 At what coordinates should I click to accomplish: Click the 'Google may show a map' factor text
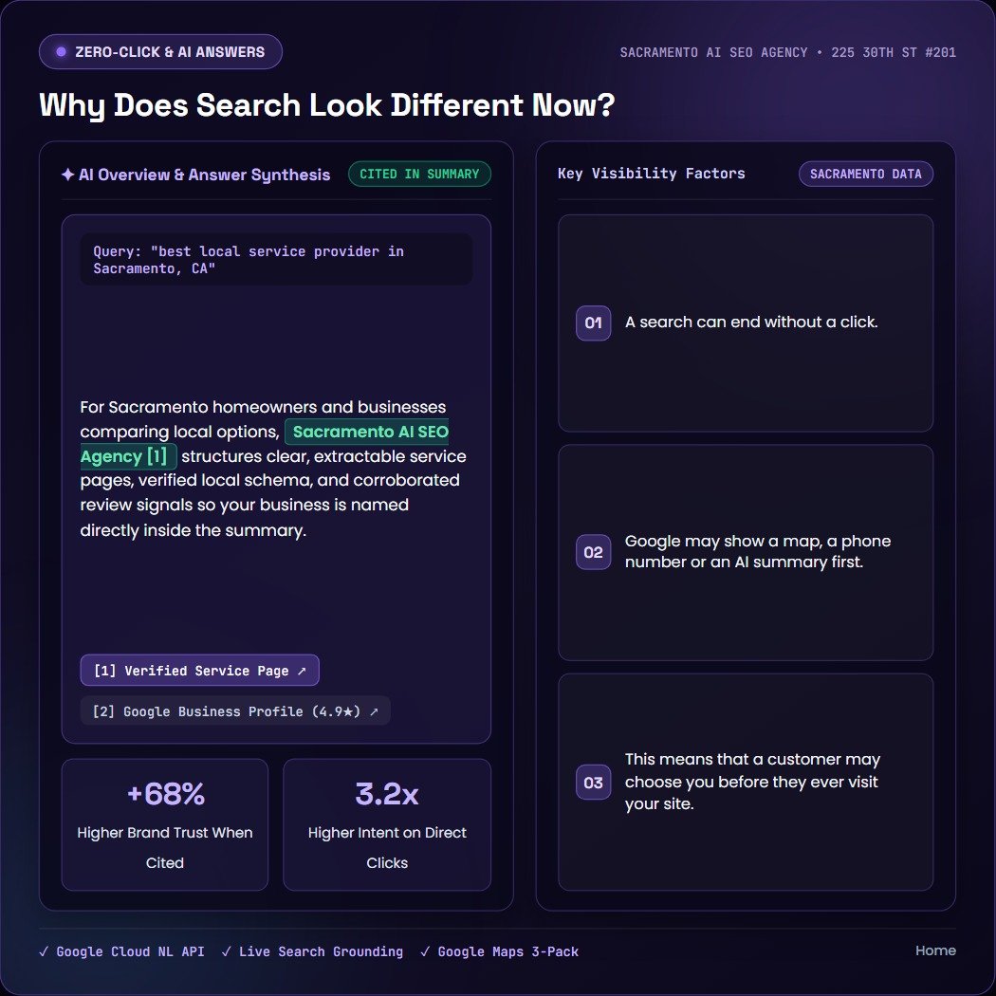(x=758, y=551)
